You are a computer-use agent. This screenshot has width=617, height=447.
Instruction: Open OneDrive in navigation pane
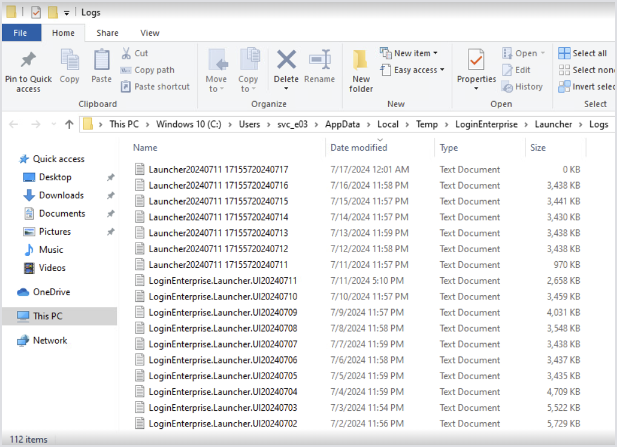pyautogui.click(x=51, y=292)
